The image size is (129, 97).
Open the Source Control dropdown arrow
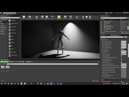tap(33, 17)
